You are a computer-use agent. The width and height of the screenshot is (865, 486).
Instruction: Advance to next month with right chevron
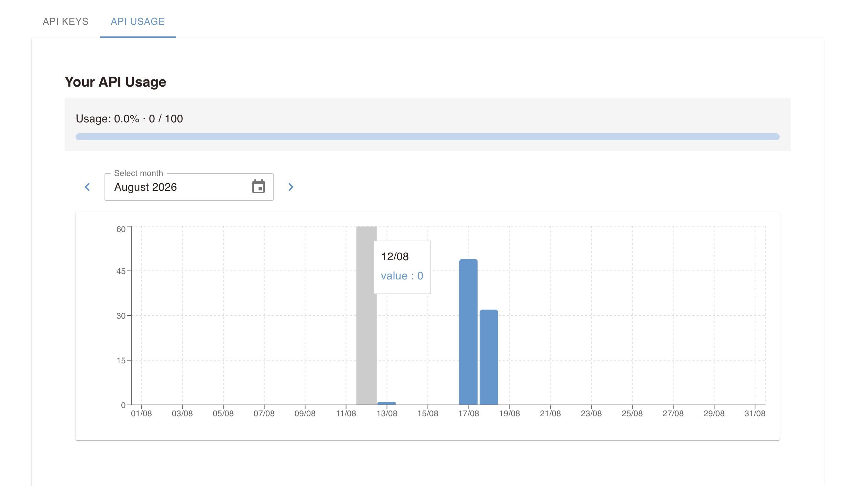click(291, 187)
